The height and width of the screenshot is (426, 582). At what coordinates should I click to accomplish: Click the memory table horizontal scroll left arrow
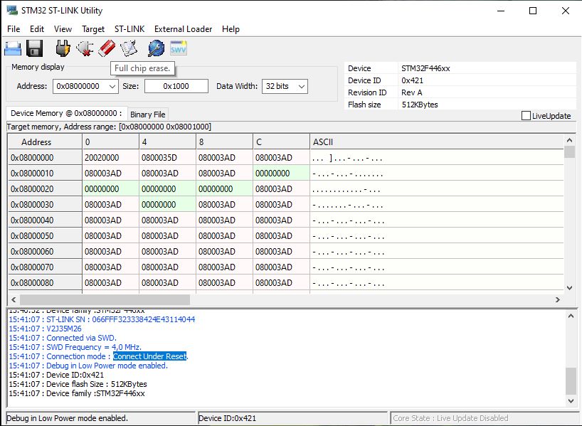14,299
